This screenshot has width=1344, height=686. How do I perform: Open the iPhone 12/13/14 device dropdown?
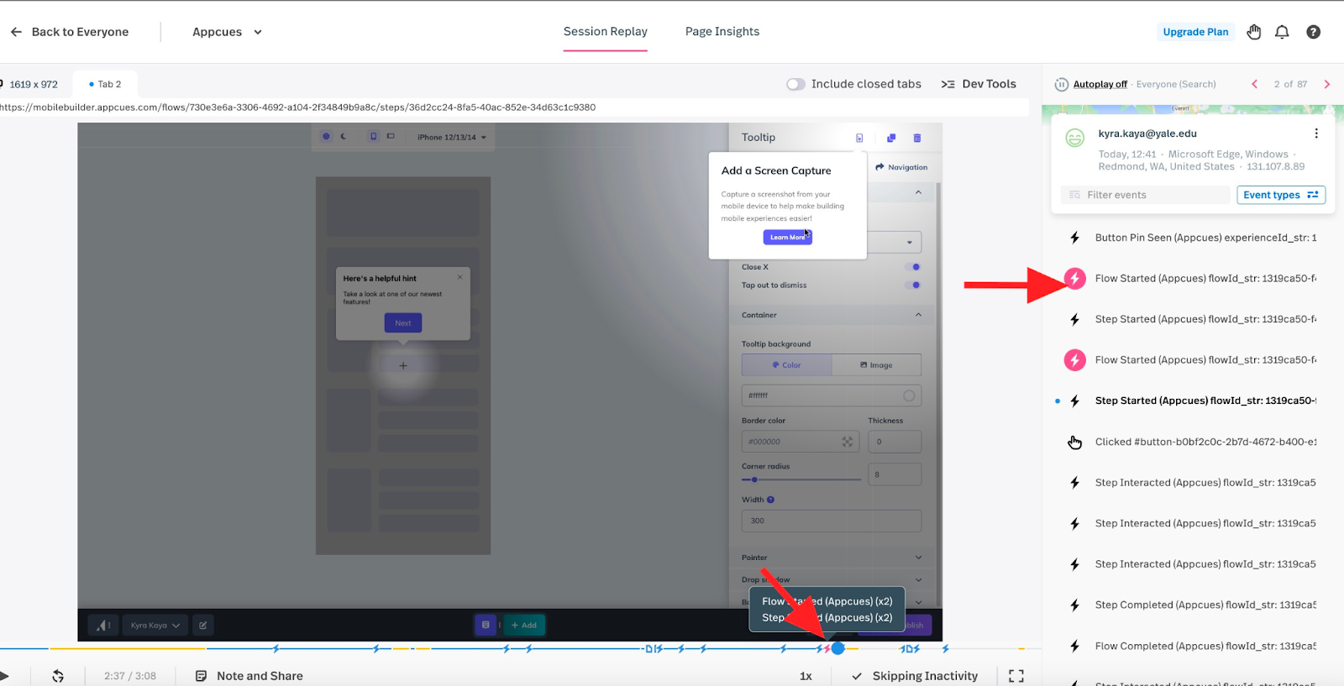452,137
